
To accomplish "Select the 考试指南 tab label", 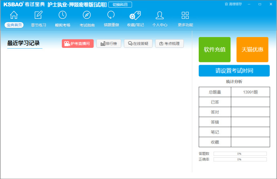I will point(87,25).
